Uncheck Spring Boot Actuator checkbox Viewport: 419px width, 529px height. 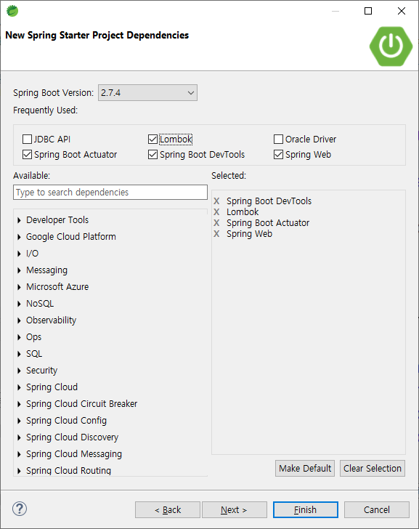tap(27, 155)
